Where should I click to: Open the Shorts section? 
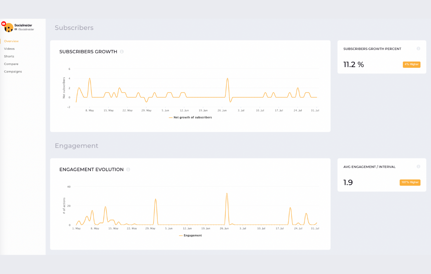pos(9,56)
